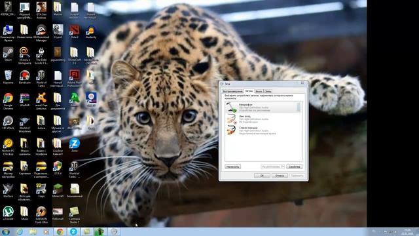Open the Свойства button in Sound dialog
This screenshot has width=419, height=236.
[294, 167]
